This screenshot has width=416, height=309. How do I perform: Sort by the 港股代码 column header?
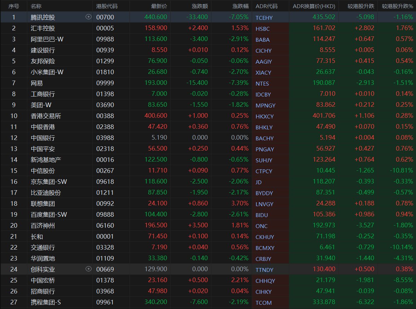pyautogui.click(x=107, y=6)
